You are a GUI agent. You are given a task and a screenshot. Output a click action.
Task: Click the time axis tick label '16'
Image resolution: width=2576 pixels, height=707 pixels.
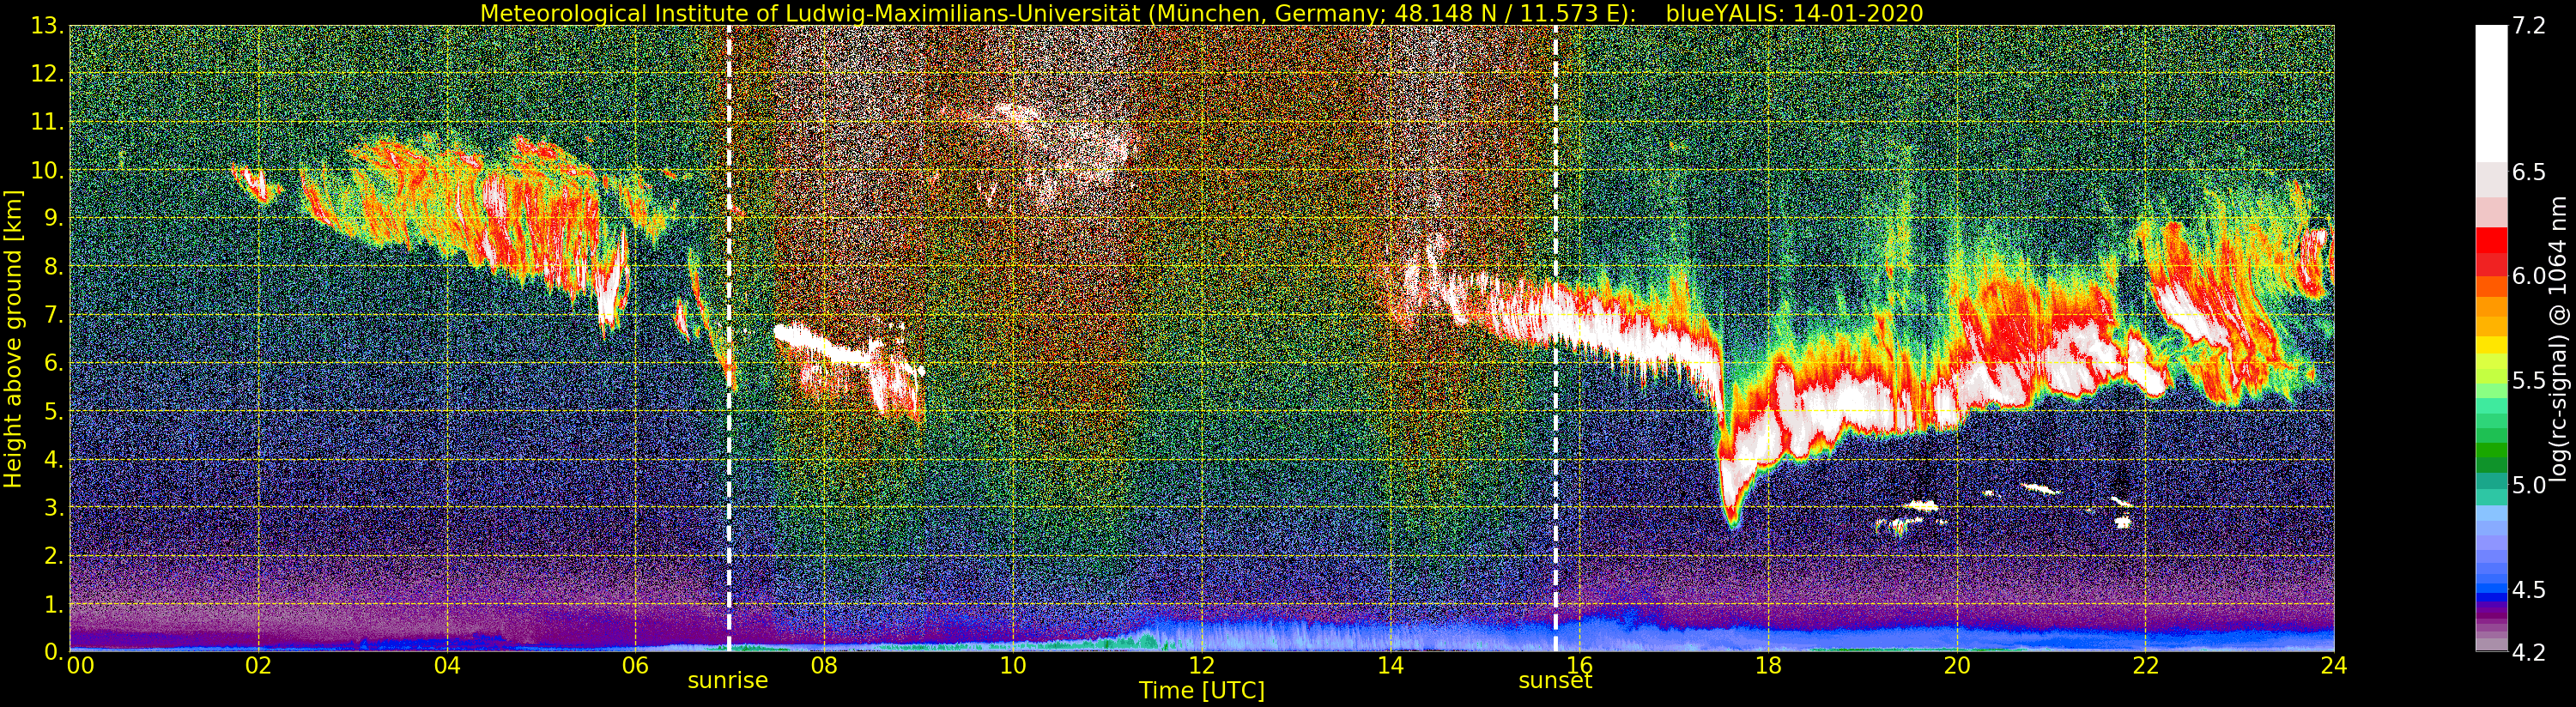tap(1579, 665)
